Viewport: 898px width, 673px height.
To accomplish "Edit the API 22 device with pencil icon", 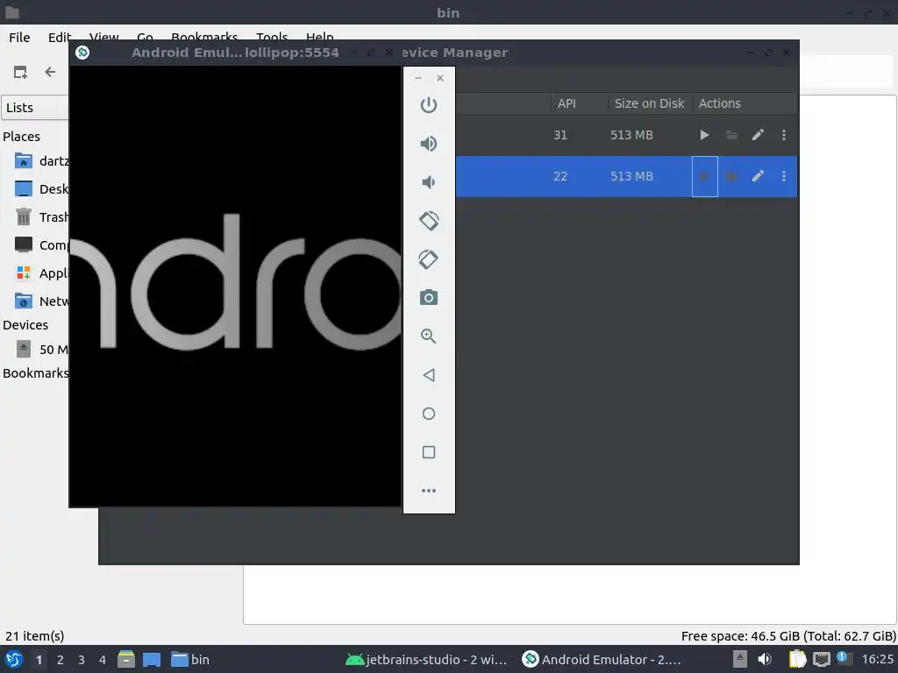I will point(758,176).
